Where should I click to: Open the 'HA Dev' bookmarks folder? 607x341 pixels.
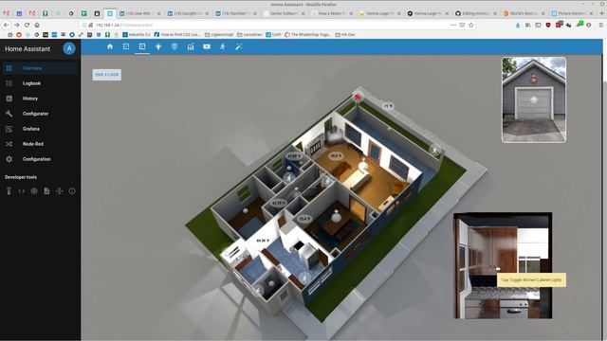coord(345,34)
